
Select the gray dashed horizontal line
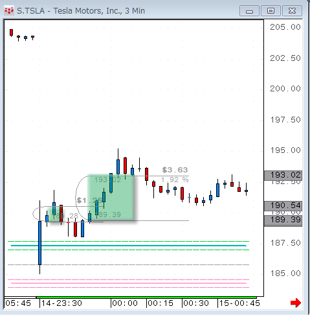129,264
